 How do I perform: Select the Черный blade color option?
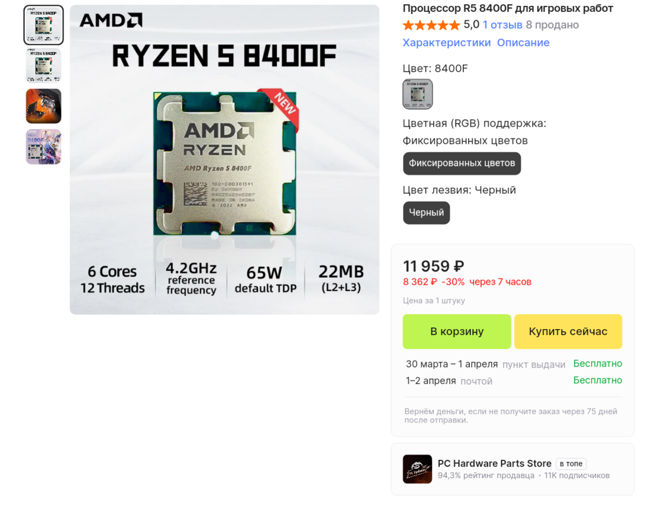click(x=426, y=212)
